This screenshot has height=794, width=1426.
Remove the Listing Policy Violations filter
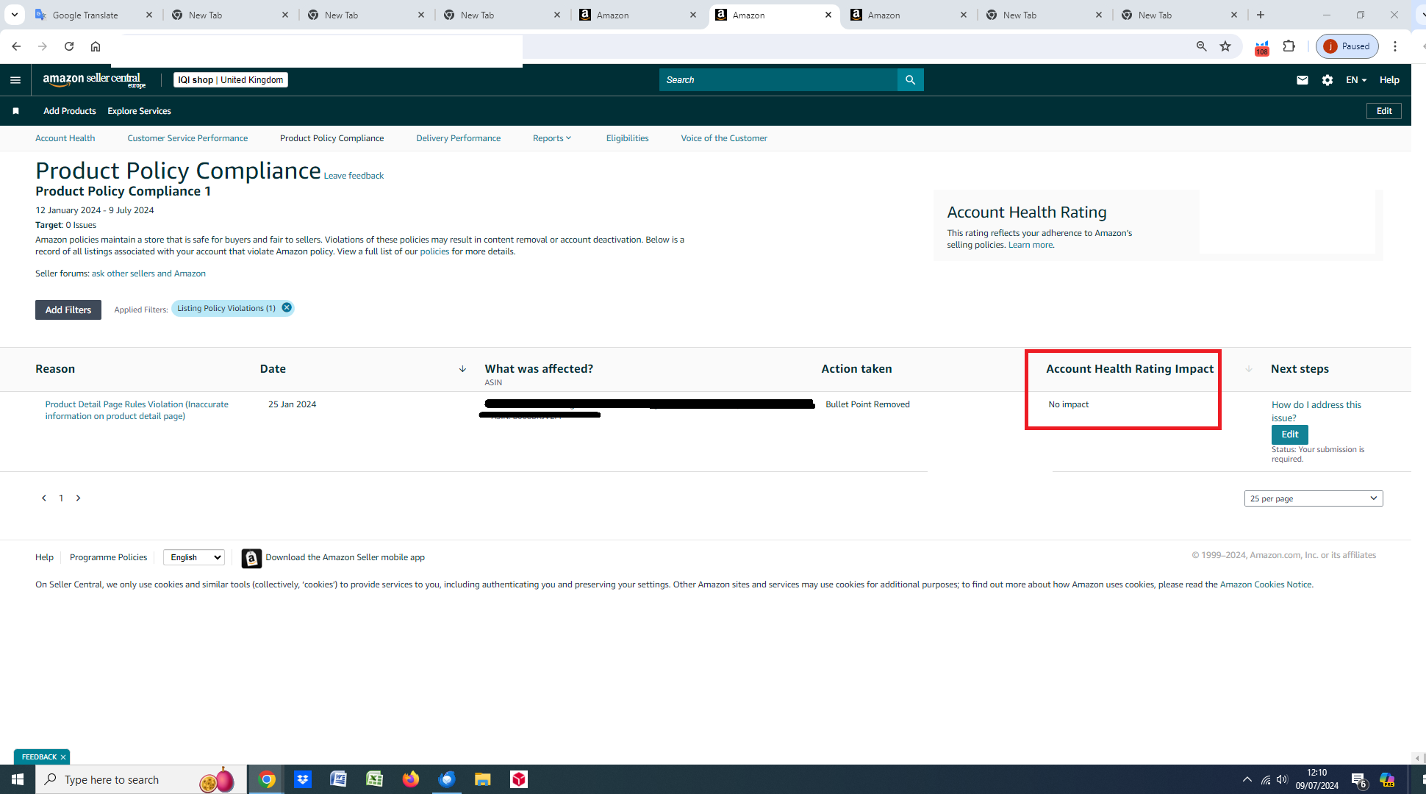pyautogui.click(x=287, y=308)
